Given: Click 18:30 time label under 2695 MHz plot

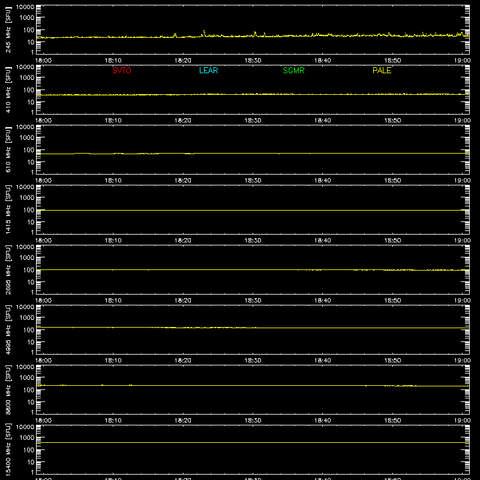Looking at the screenshot, I should 253,301.
